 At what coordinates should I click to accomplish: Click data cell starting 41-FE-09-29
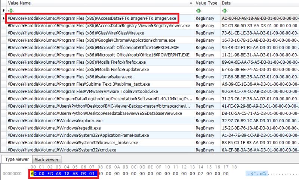[x=260, y=106]
